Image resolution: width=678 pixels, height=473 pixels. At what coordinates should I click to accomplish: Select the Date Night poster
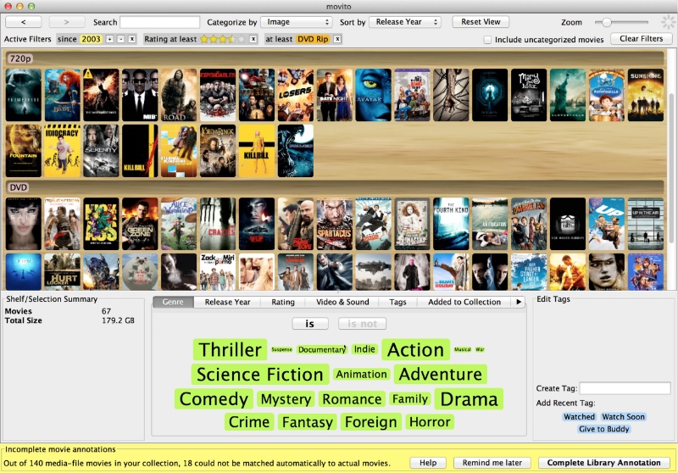[x=335, y=95]
